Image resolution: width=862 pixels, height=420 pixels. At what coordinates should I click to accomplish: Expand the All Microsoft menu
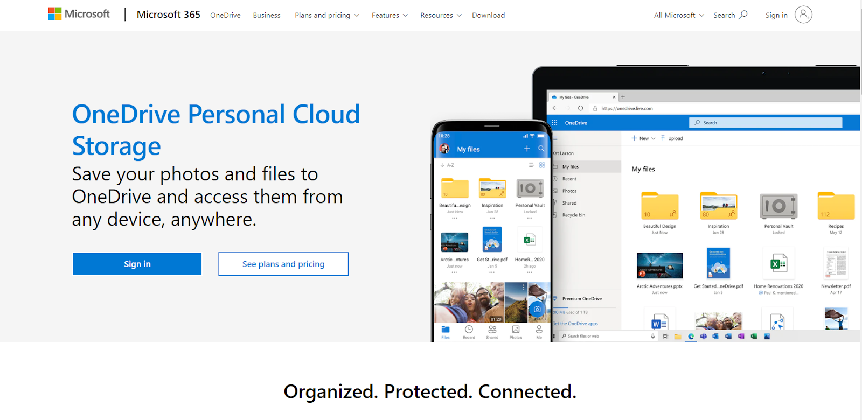[x=679, y=15]
